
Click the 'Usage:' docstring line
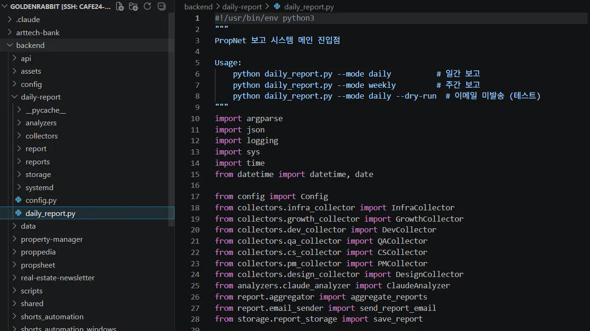coord(228,62)
